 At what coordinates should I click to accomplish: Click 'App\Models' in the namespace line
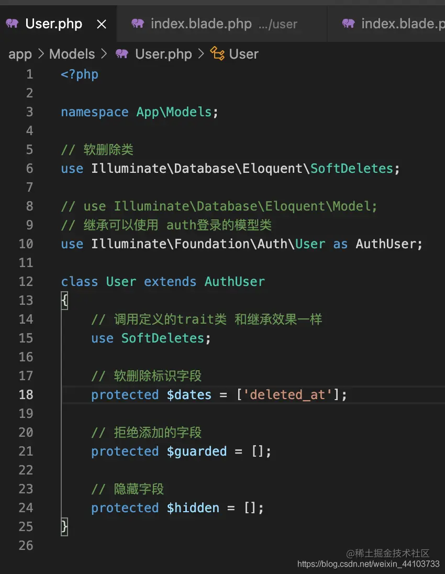tap(174, 112)
